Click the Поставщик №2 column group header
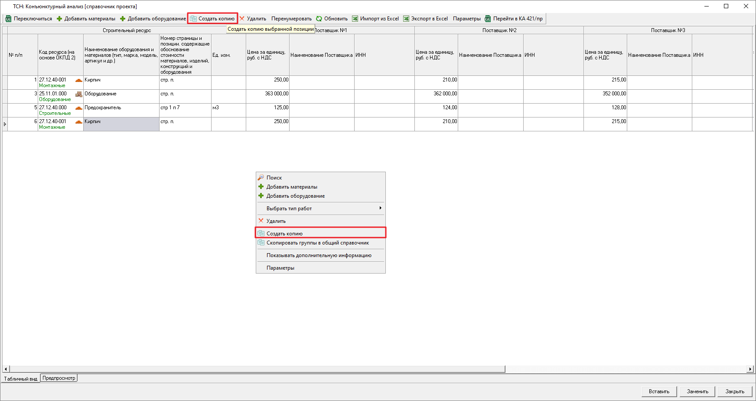 point(499,30)
